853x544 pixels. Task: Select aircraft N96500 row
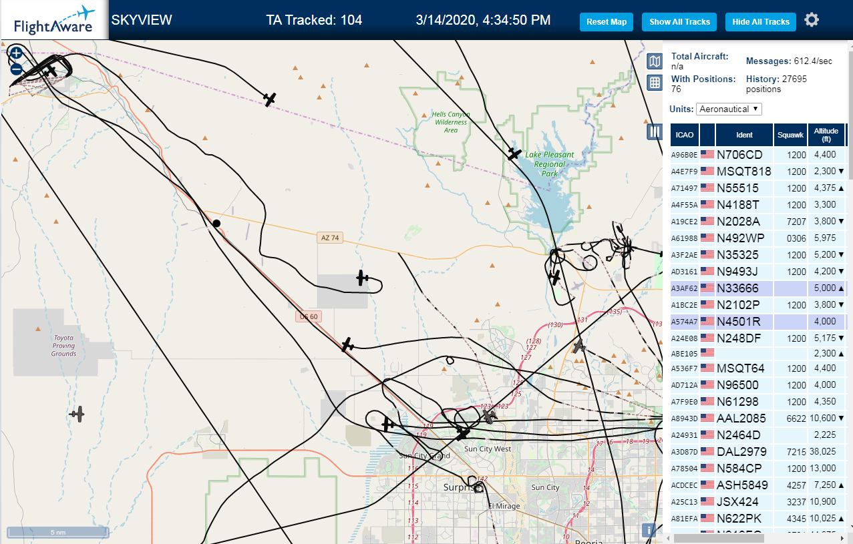pyautogui.click(x=759, y=385)
